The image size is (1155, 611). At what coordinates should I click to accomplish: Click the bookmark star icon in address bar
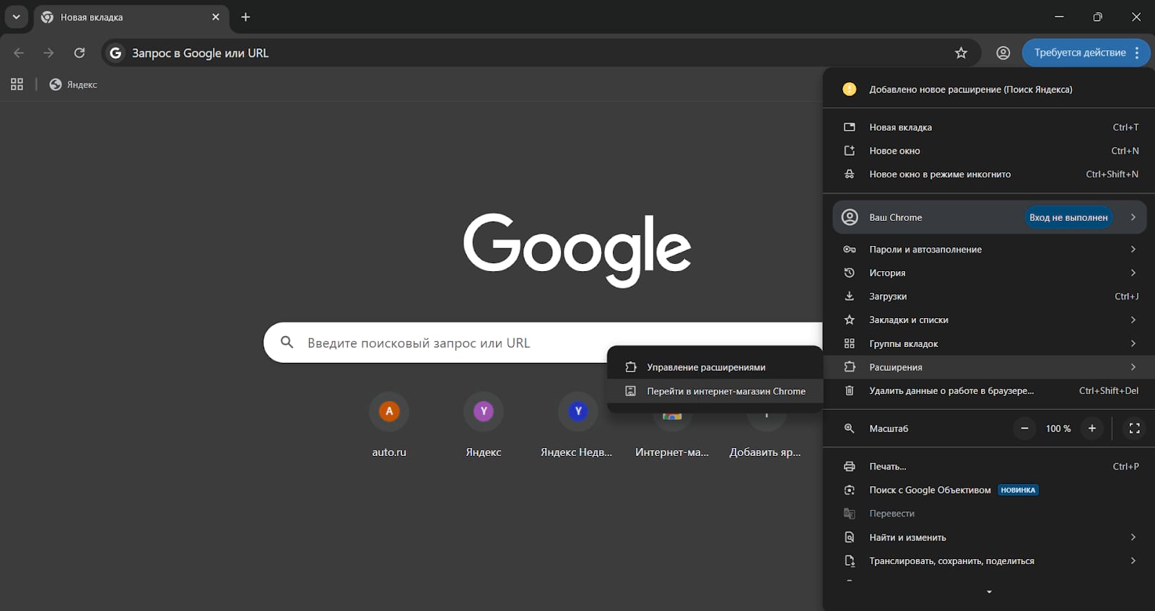(961, 53)
